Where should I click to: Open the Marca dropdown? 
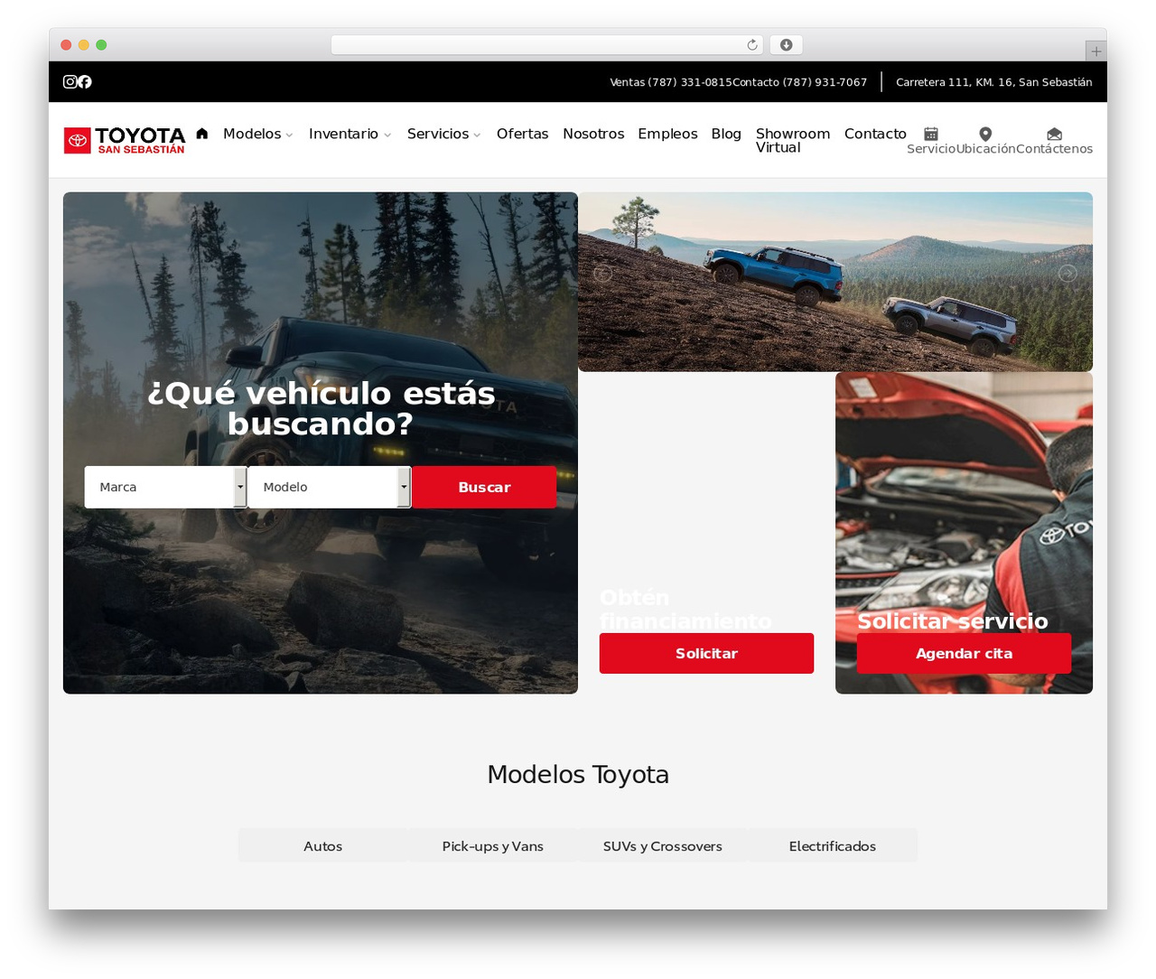point(165,487)
